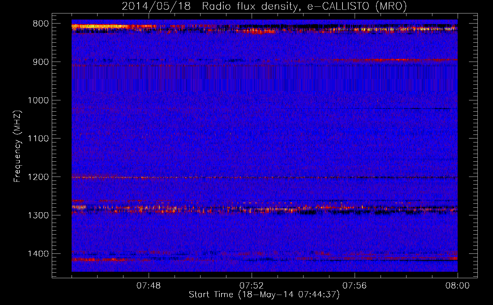The height and width of the screenshot is (305, 493).
Task: Click the 'Start Time (18-May-14 07:44:37)' label
Action: [x=264, y=295]
